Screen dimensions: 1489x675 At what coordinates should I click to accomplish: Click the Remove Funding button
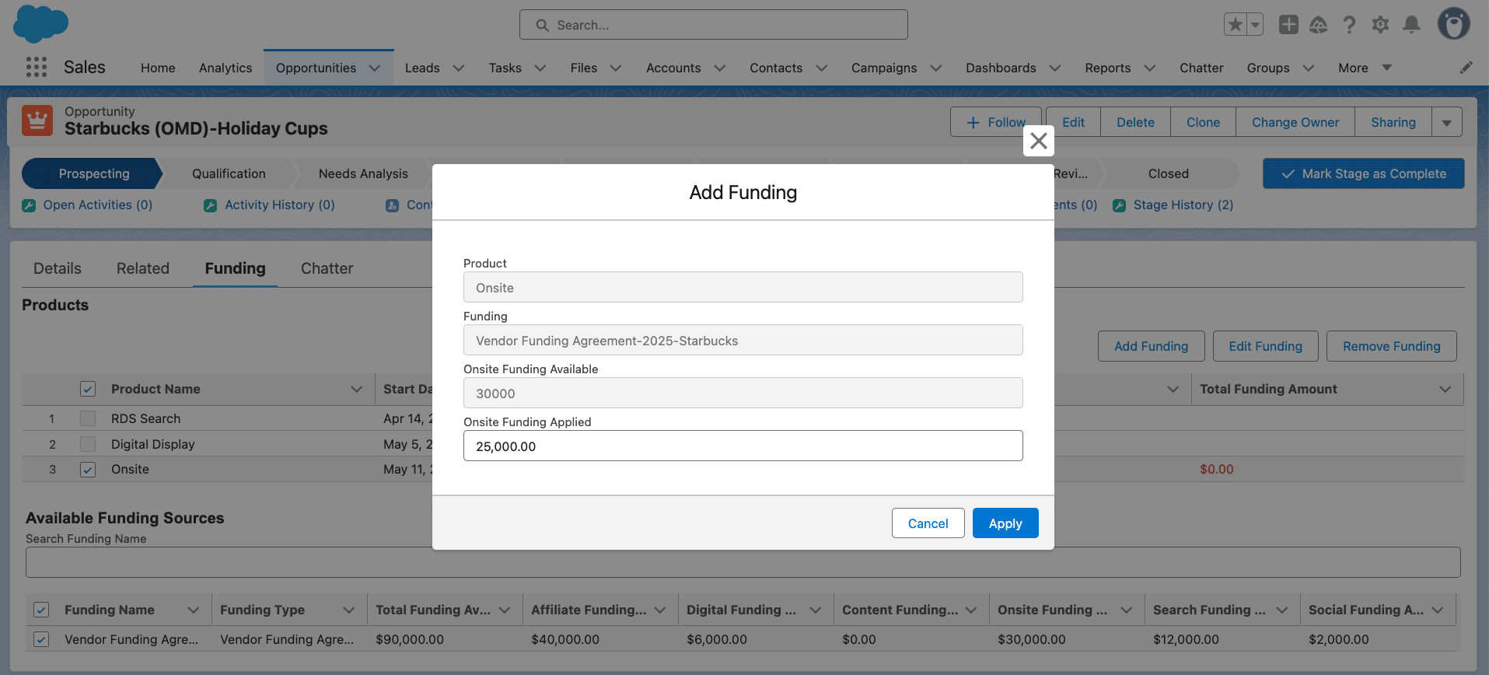tap(1392, 346)
